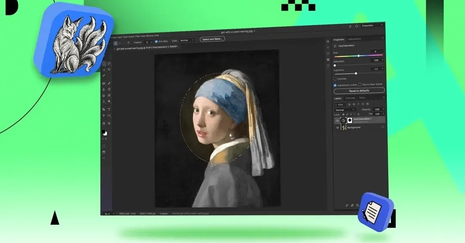Viewport: 465px width, 243px height.
Task: Open the Window menu
Action: tap(150, 36)
